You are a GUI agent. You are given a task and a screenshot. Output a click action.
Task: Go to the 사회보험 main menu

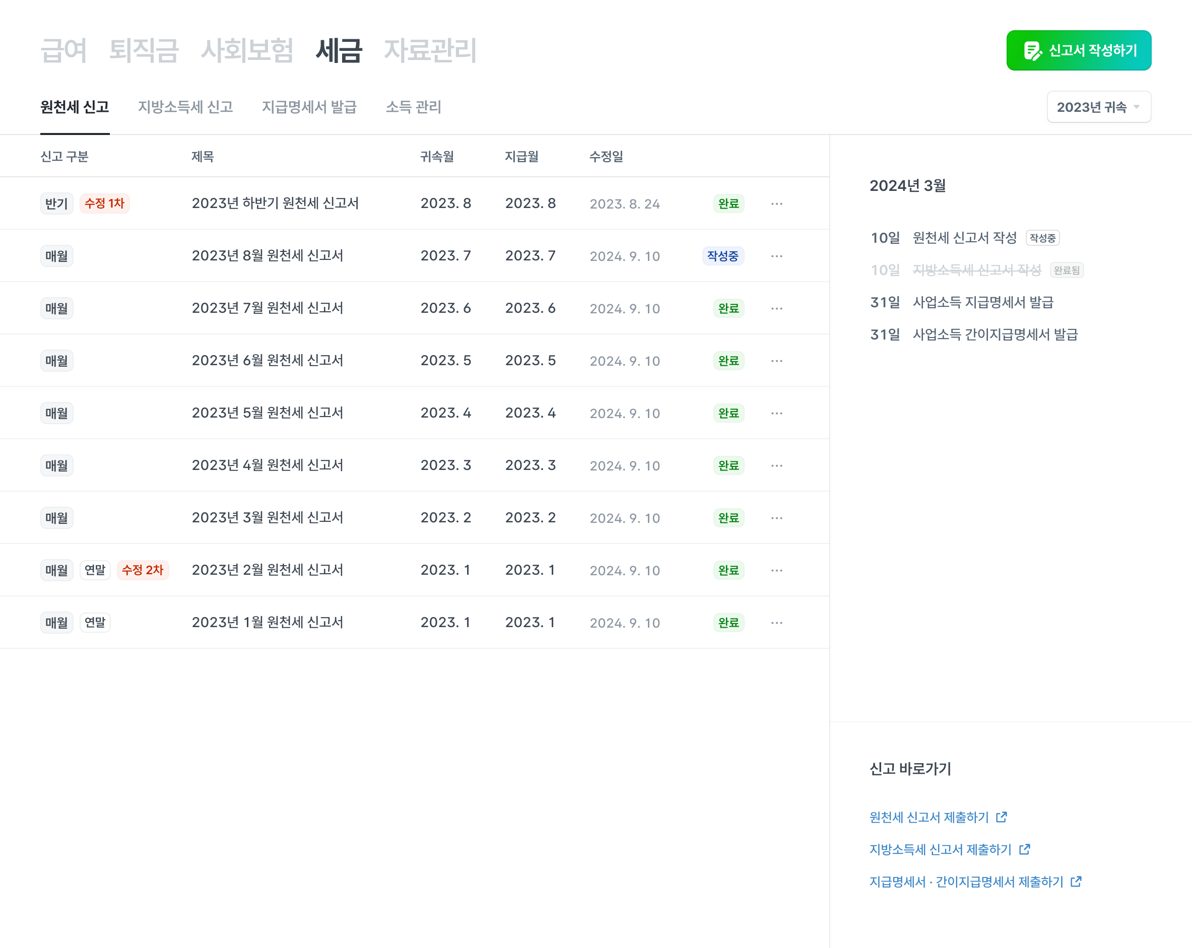tap(246, 51)
